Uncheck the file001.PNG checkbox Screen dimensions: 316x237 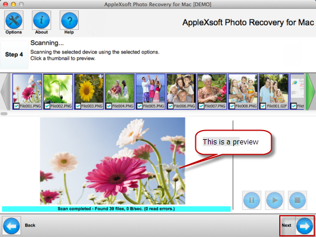click(x=16, y=106)
